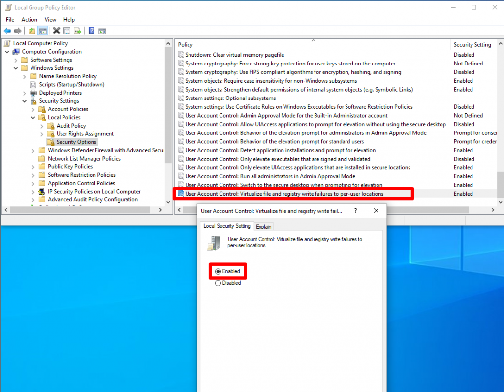Click the Export List toolbar icon
Screen dimensions: 504x392
(x=78, y=31)
